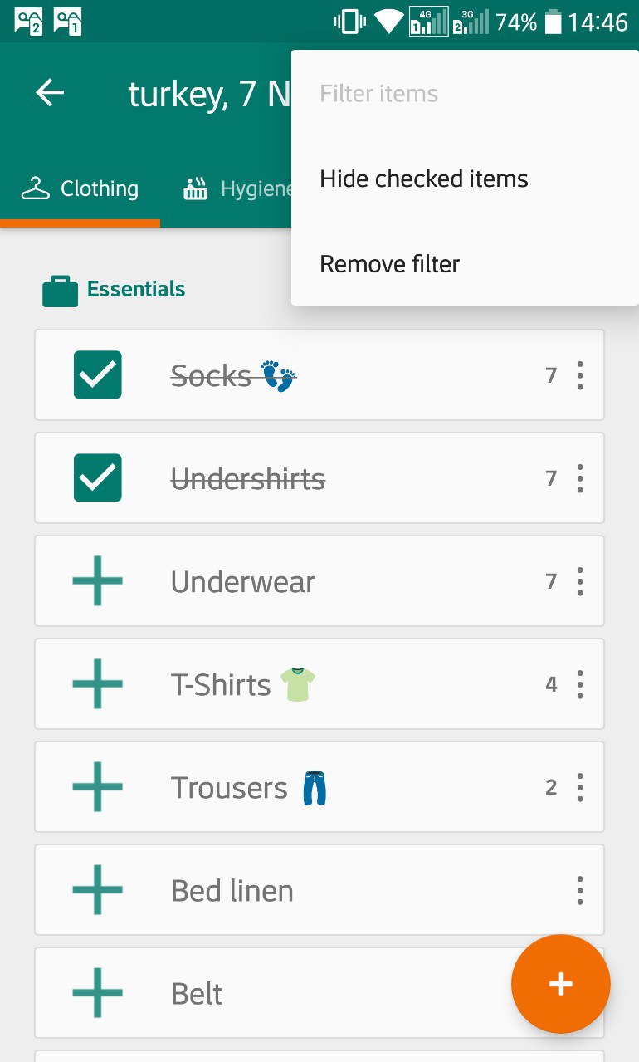
Task: Uncheck the Socks checkbox
Action: 98,375
